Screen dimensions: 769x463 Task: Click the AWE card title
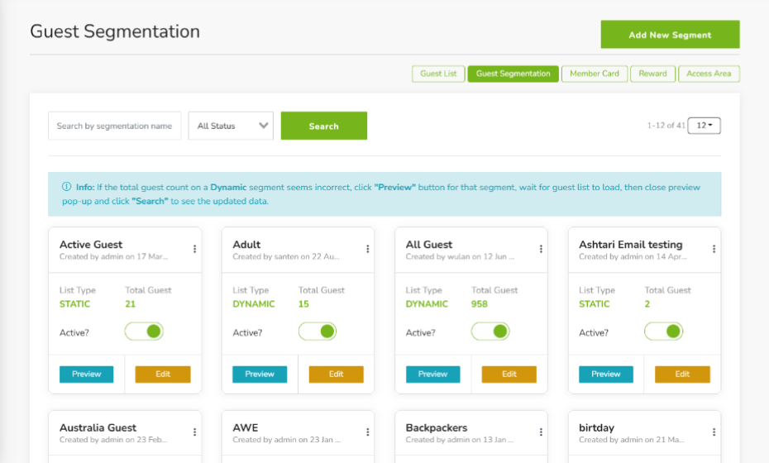(246, 427)
